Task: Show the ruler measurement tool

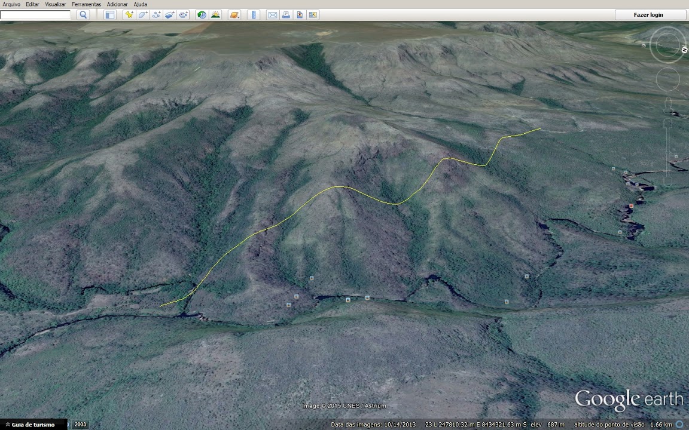Action: [254, 15]
